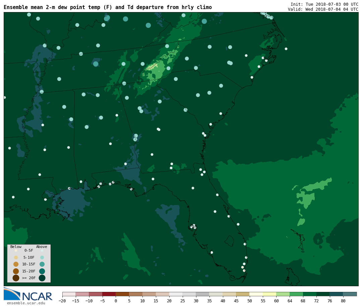Screen dimensions: 362x307
Task: Click the "Below" legend column header
Action: coord(16,247)
